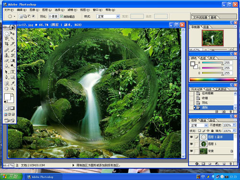The height and width of the screenshot is (180, 240).
Task: Hide the 图层 1 layer eye
Action: tap(192, 144)
